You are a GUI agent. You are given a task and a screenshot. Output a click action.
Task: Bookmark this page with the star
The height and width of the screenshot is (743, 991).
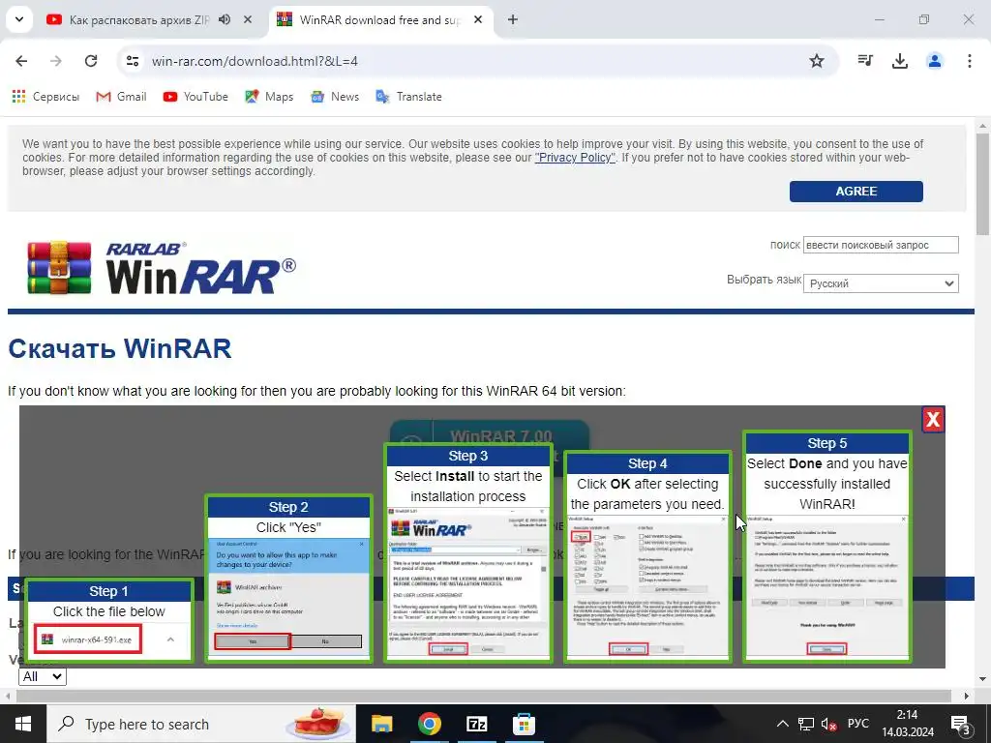817,61
